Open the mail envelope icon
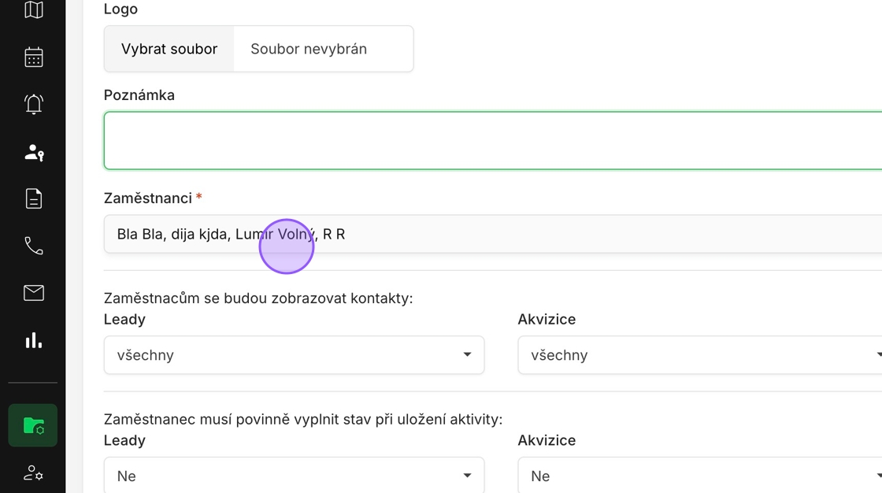The width and height of the screenshot is (882, 493). point(33,293)
